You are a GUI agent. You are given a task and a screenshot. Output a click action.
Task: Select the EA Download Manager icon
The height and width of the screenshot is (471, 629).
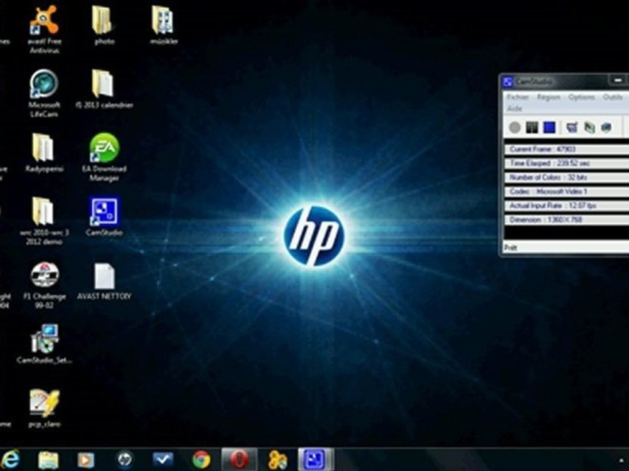coord(104,158)
